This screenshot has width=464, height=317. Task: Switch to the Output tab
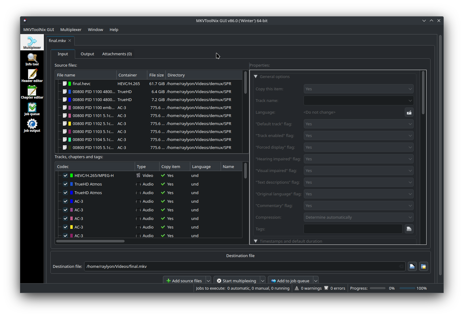87,54
